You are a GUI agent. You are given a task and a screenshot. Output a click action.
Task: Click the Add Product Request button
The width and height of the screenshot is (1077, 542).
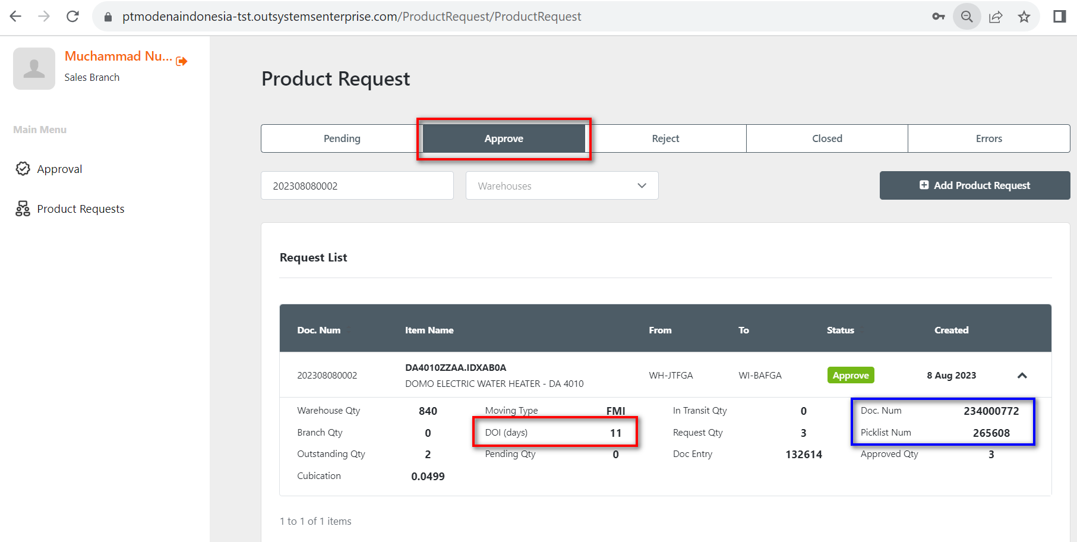coord(974,185)
